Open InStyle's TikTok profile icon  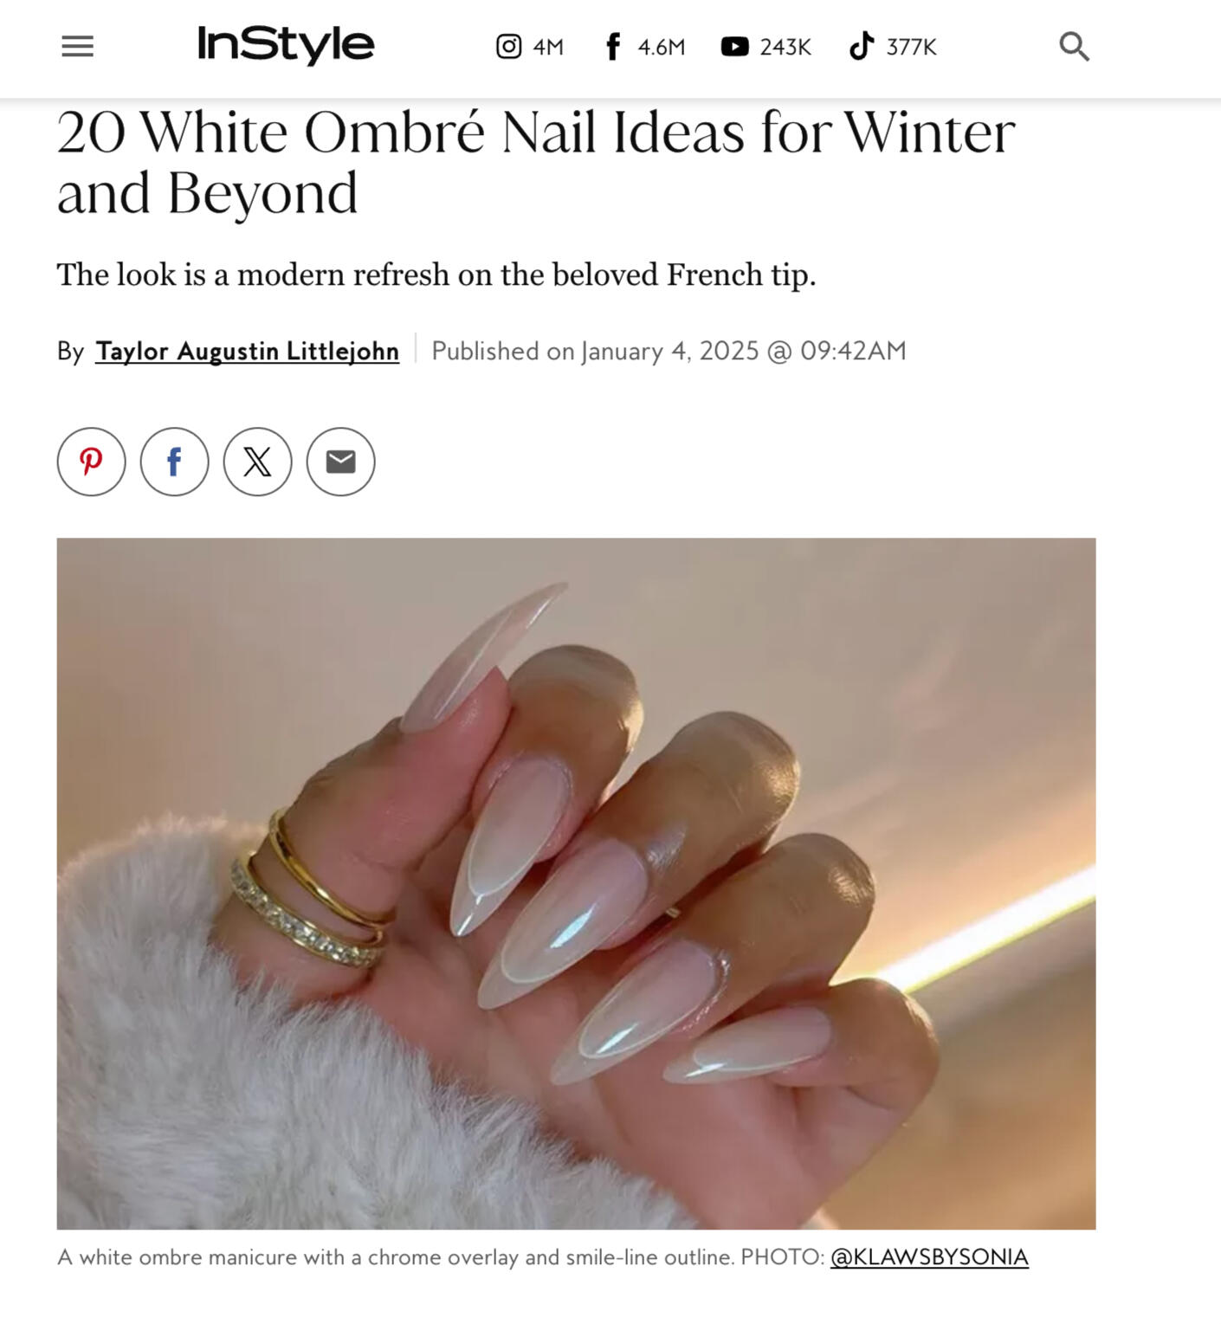coord(861,46)
